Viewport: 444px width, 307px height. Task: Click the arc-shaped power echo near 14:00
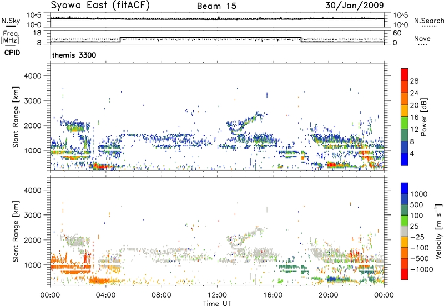pyautogui.click(x=246, y=123)
